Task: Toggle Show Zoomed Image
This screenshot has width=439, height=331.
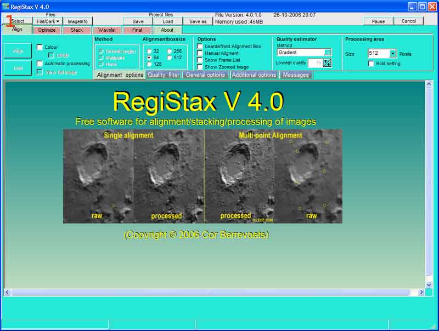Action: tap(200, 67)
